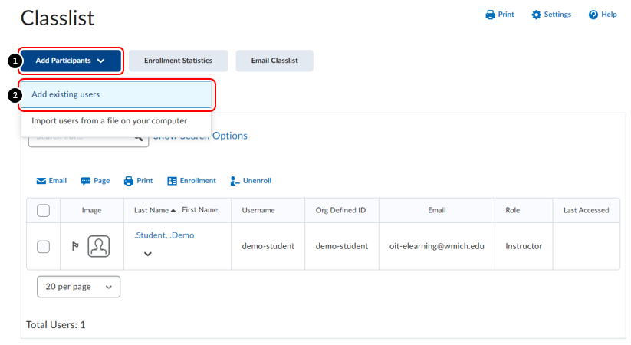Tick the checkbox for the Demo Student row

click(x=44, y=246)
